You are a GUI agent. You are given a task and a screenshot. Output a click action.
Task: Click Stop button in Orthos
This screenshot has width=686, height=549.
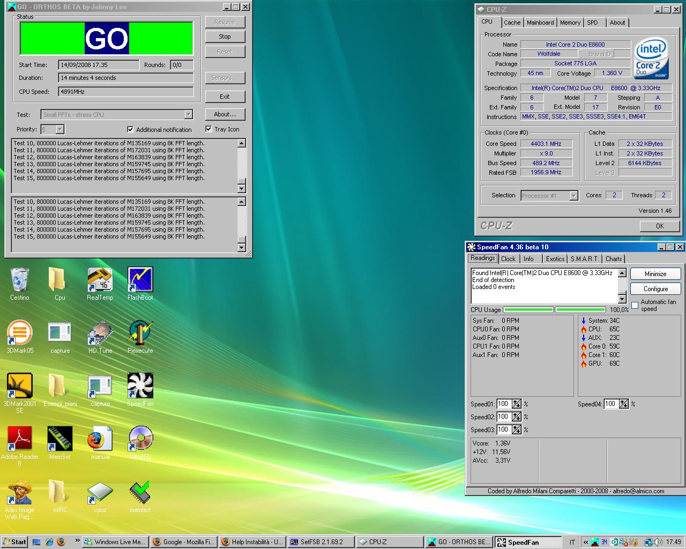225,36
